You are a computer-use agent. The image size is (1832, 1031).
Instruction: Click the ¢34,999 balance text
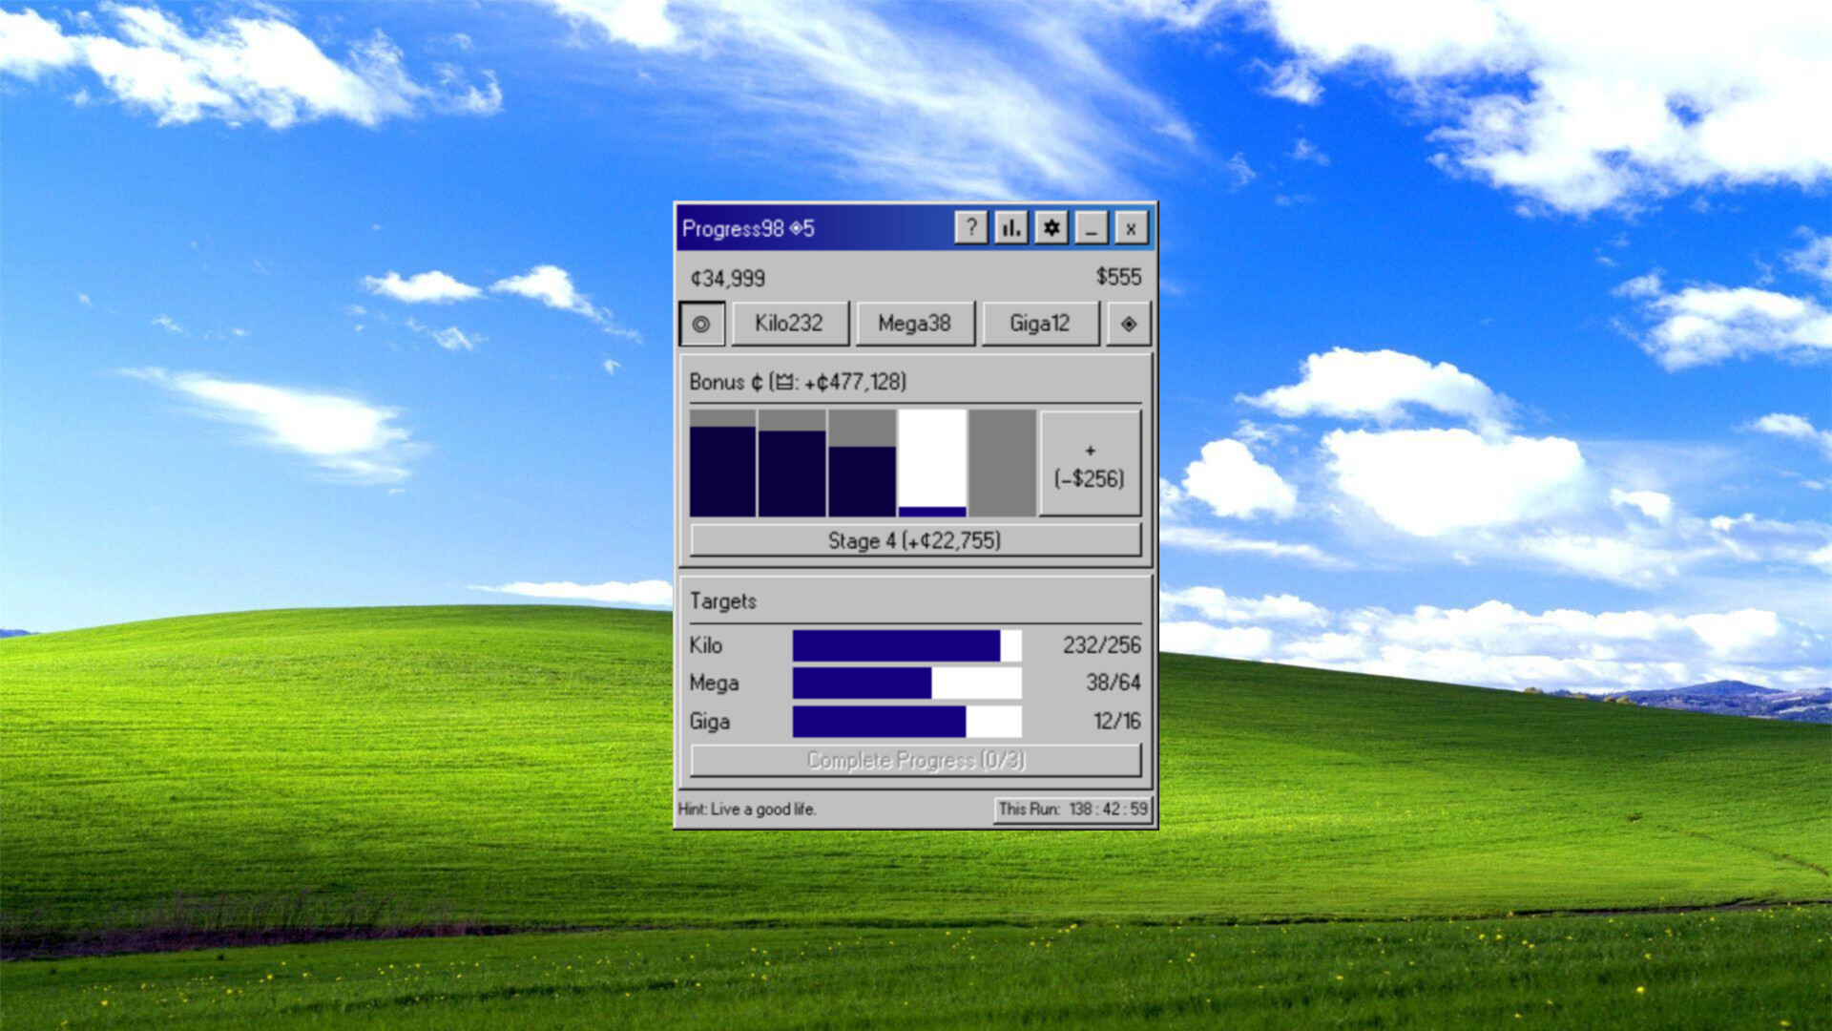pyautogui.click(x=727, y=279)
